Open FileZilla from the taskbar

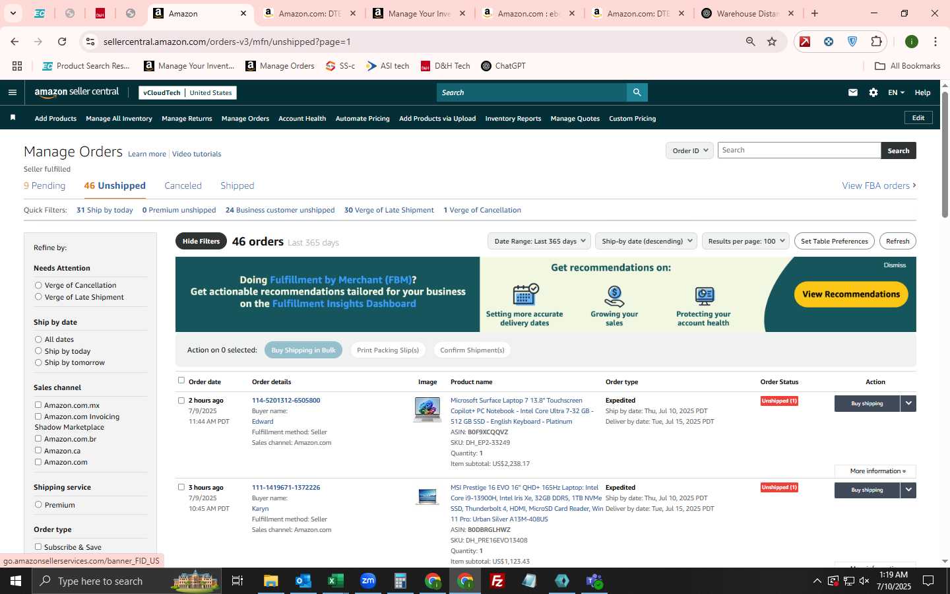pos(497,581)
